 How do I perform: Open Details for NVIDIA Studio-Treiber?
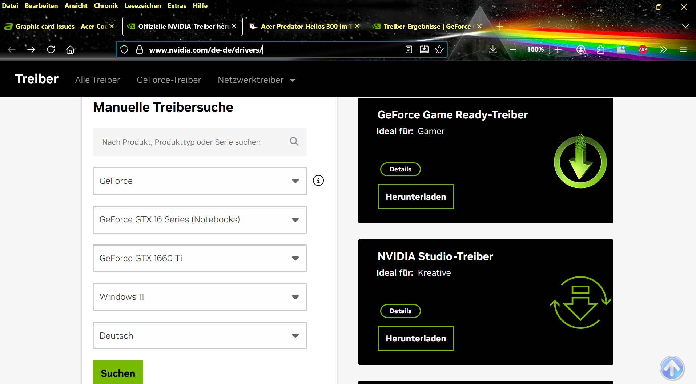[x=400, y=311]
